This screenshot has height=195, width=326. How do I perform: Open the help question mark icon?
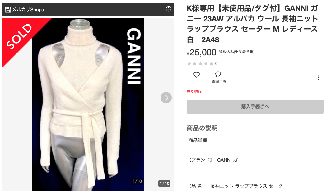[x=168, y=9]
